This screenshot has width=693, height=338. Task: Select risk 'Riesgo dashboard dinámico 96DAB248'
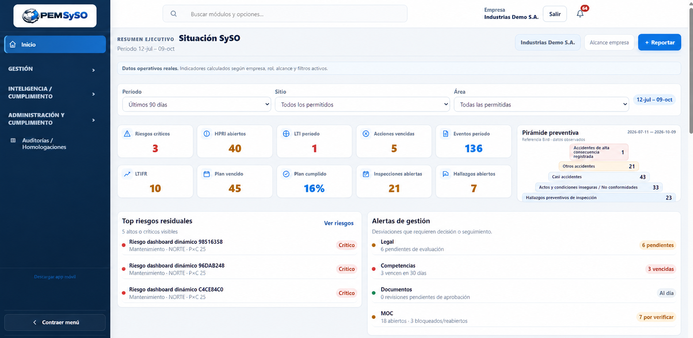click(239, 269)
